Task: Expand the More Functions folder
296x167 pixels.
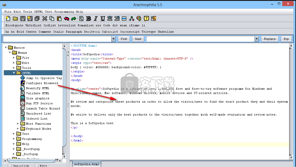Action: coord(18,124)
